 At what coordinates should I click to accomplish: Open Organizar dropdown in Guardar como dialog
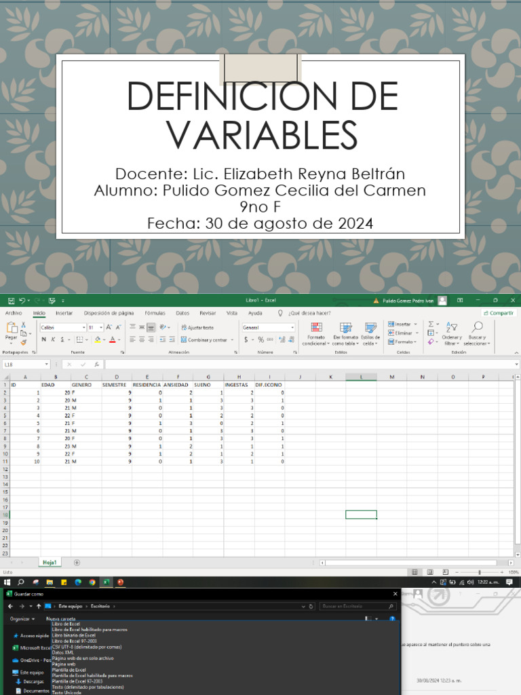22,619
